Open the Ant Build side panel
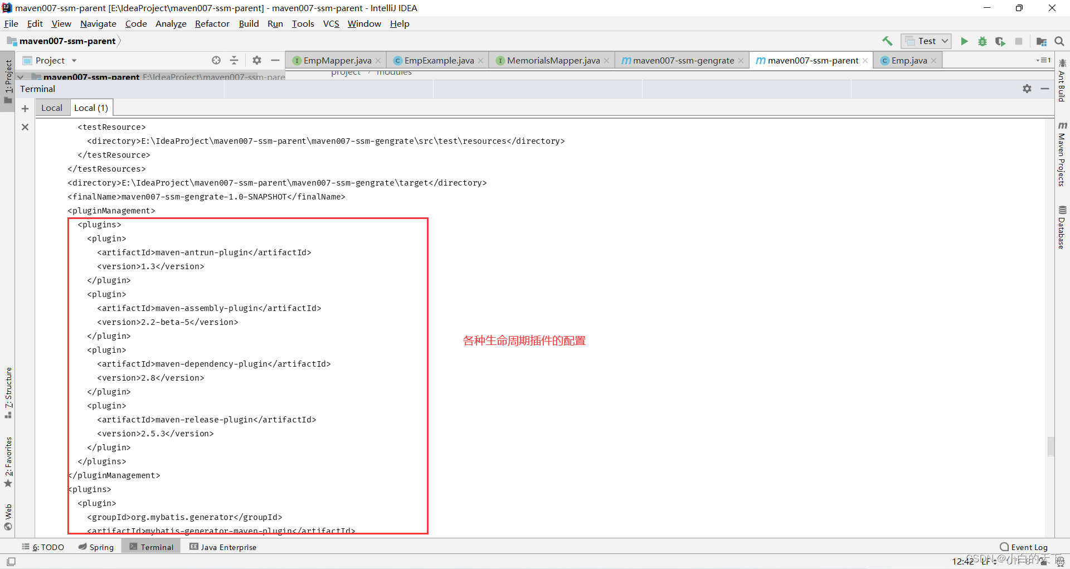This screenshot has height=569, width=1070. [x=1062, y=80]
